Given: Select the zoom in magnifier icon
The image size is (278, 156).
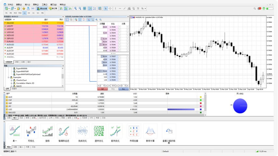Looking at the screenshot, I should click(75, 8).
